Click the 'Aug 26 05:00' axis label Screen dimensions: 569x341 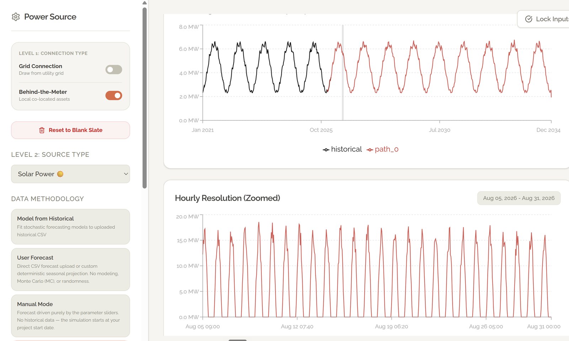486,326
